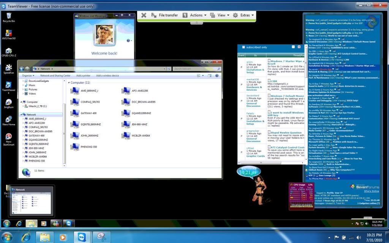Screen dimensions: 389x243
Task: Launch ImgBurn from the remote desktop
Action: 9,104
